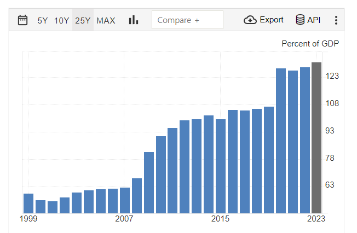Screen dimensions: 357x233
Task: Click the gray 2023 bar
Action: tap(316, 138)
